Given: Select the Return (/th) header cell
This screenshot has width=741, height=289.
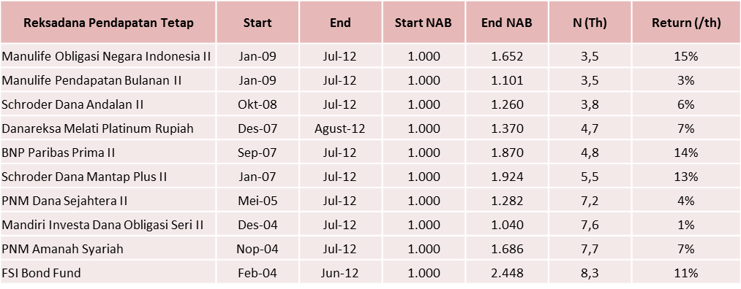Looking at the screenshot, I should tap(686, 23).
